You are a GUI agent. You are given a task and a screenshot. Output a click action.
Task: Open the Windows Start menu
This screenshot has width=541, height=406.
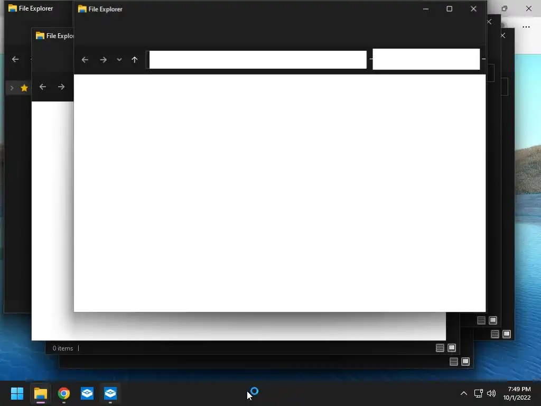[x=17, y=393]
